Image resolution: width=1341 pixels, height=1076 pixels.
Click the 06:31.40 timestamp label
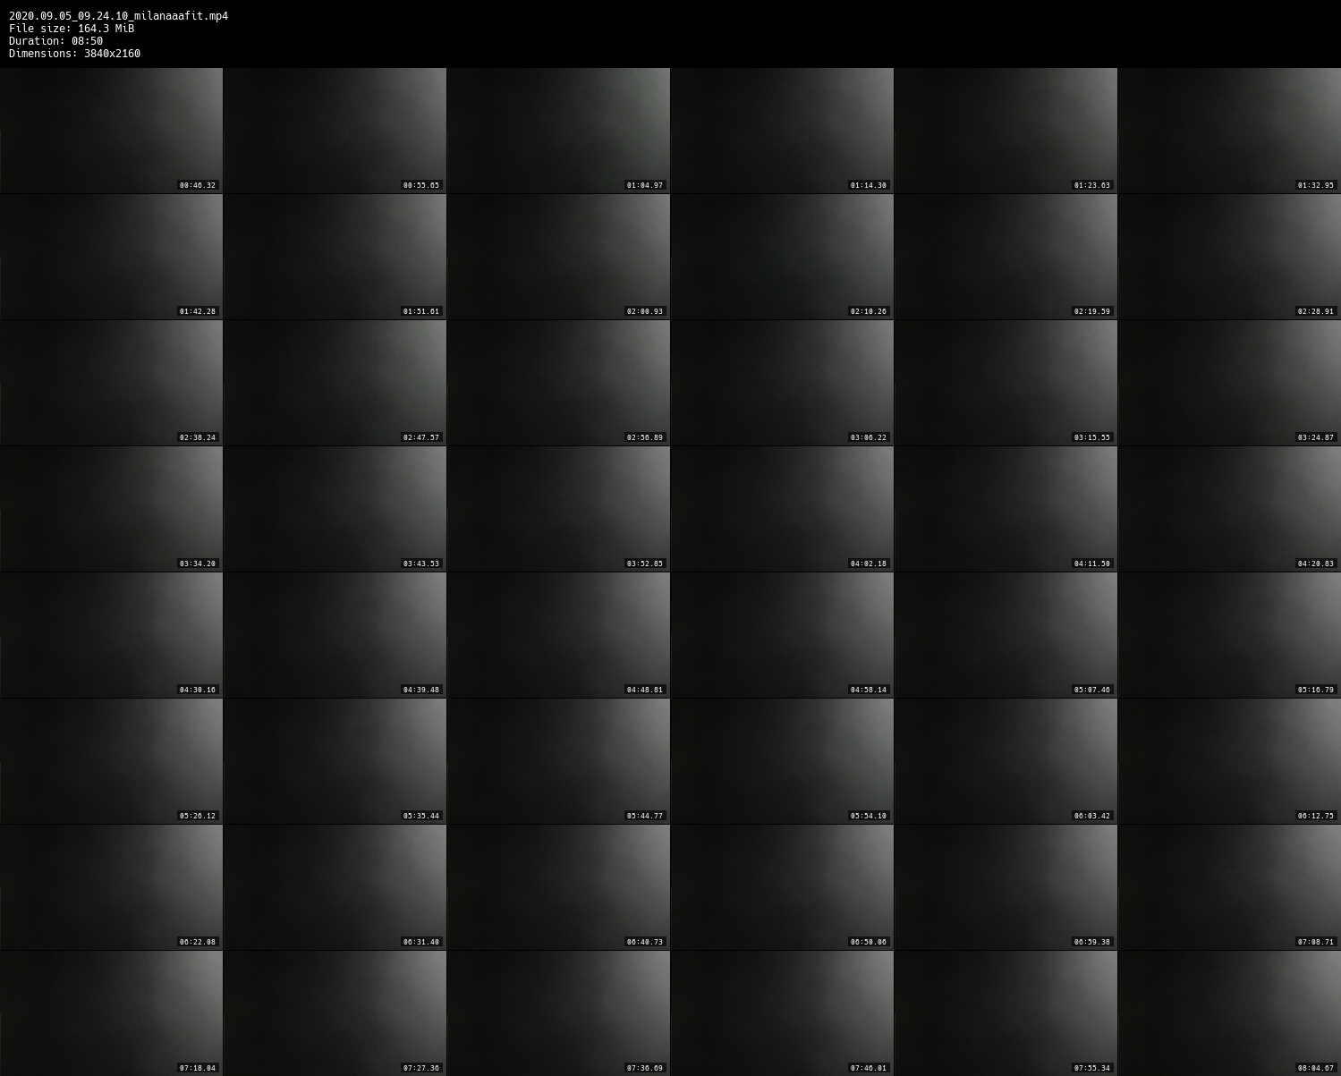[421, 943]
